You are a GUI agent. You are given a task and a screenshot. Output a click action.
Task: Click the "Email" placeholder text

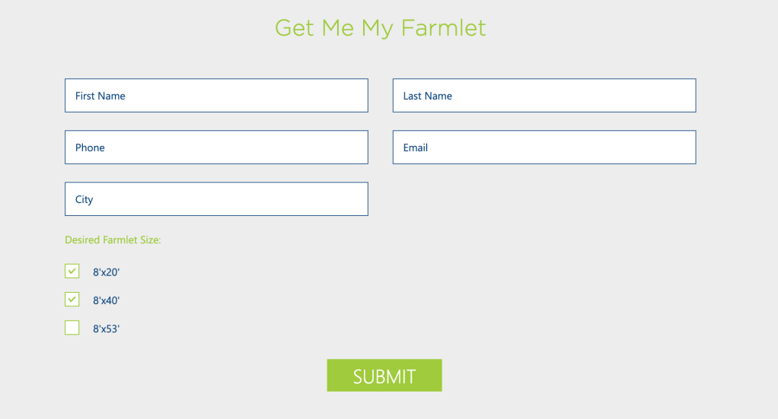pyautogui.click(x=416, y=148)
